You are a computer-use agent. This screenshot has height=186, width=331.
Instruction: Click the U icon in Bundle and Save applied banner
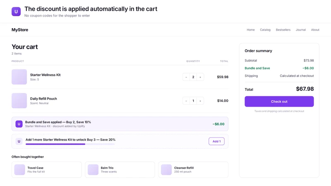[x=19, y=124]
